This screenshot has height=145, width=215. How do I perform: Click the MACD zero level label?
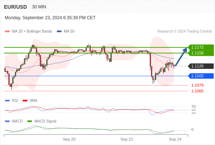[x=192, y=129]
